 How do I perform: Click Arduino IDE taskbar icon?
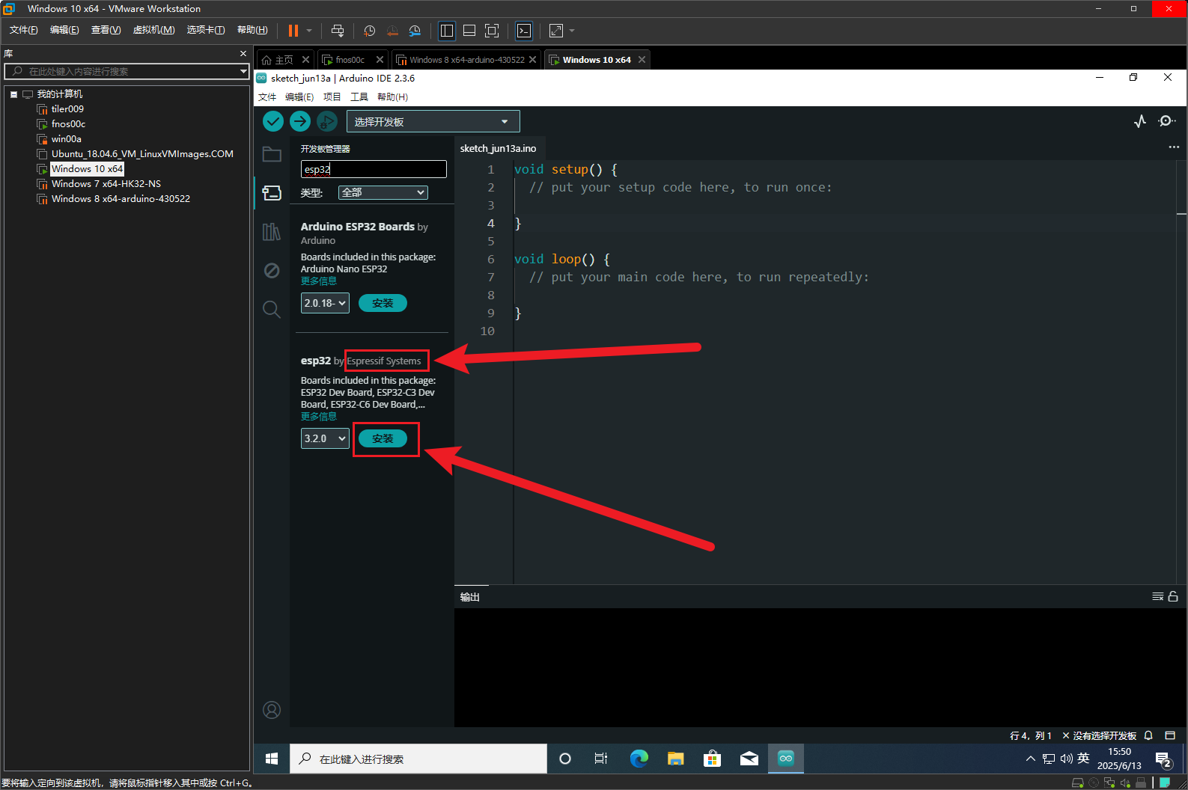786,759
